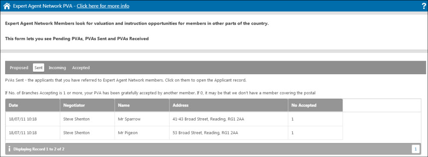Click the Address column header
Screen dimensions: 428x157
click(x=229, y=105)
